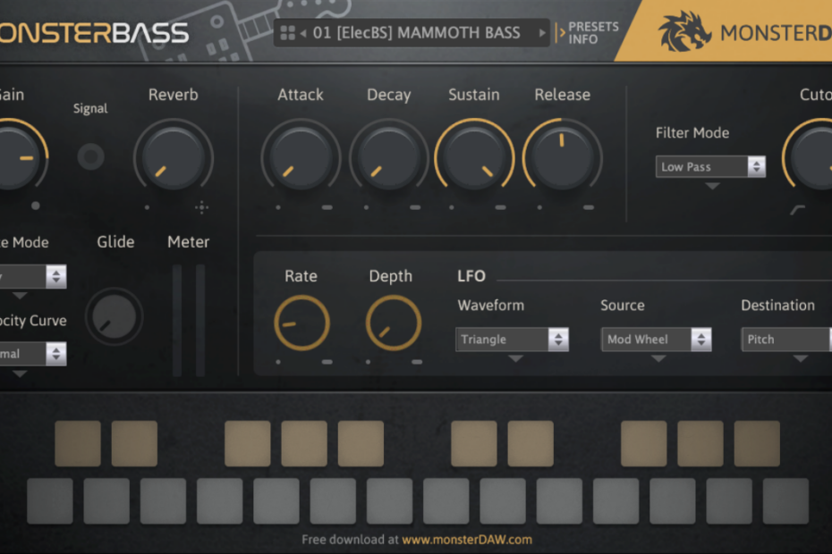This screenshot has width=832, height=554.
Task: Play the leftmost tan key in upper row
Action: click(x=78, y=444)
